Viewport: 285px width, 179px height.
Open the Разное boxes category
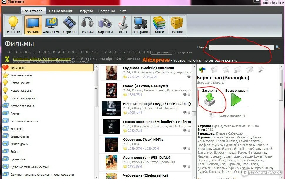click(177, 25)
